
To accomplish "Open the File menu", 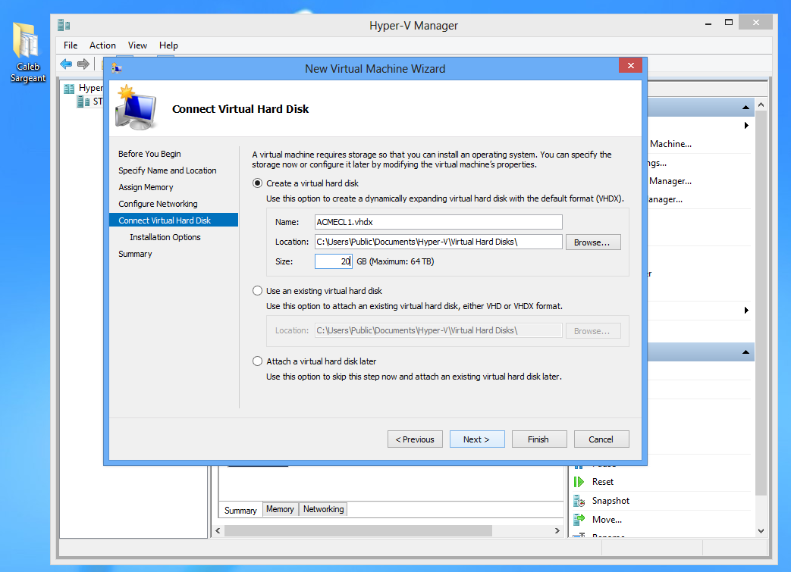I will 71,45.
